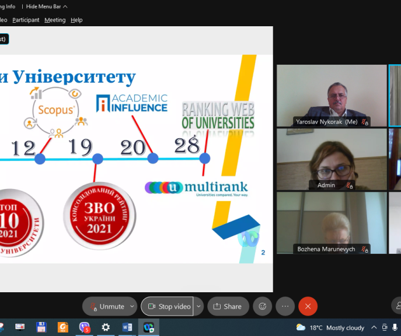
Task: Click the red leave meeting button
Action: (x=308, y=306)
